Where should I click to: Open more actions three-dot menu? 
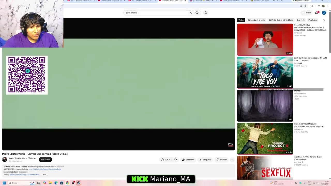click(x=232, y=160)
